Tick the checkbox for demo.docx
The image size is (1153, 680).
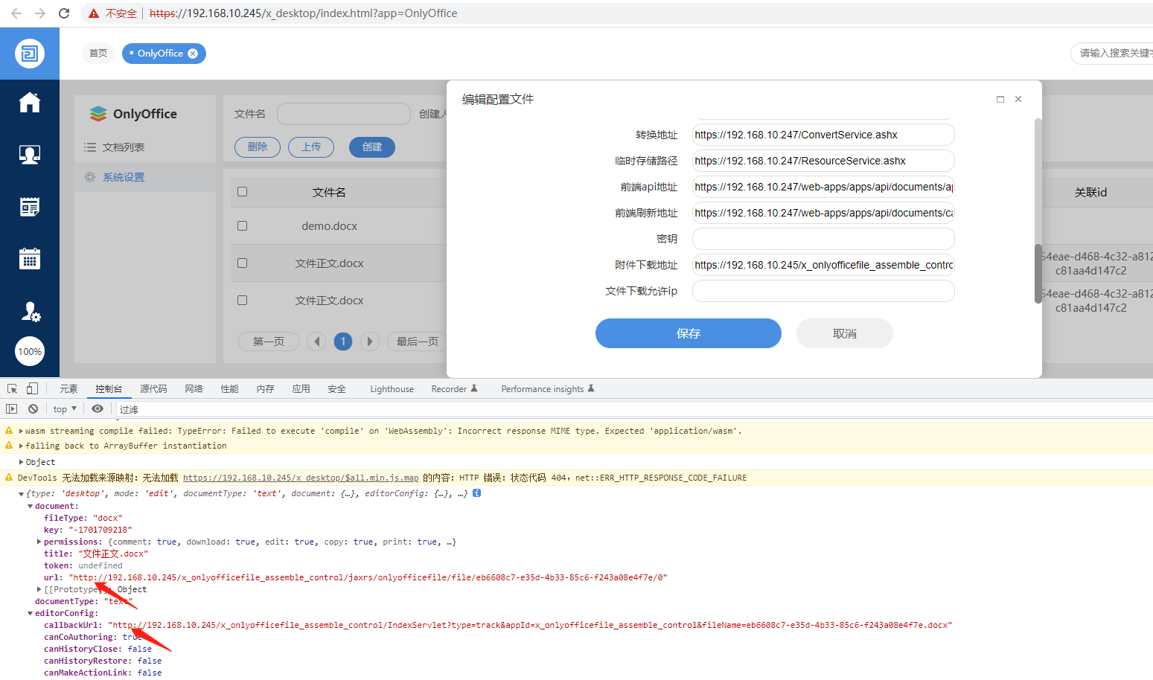(242, 225)
